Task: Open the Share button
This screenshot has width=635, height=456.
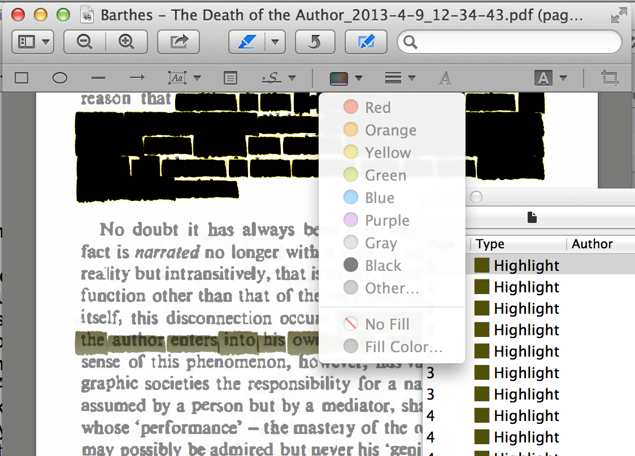Action: click(x=179, y=42)
